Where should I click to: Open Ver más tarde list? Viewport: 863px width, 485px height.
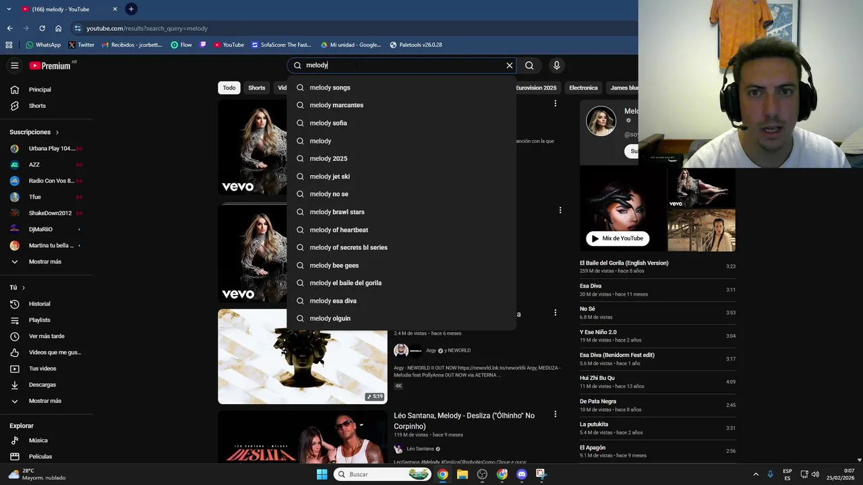tap(45, 336)
